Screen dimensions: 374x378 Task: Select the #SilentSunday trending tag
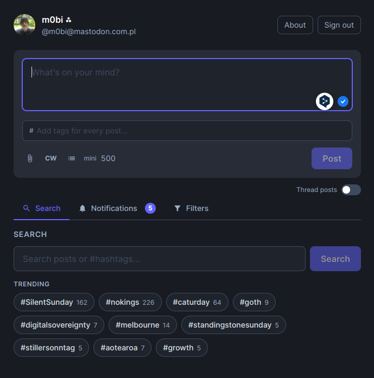click(x=54, y=302)
